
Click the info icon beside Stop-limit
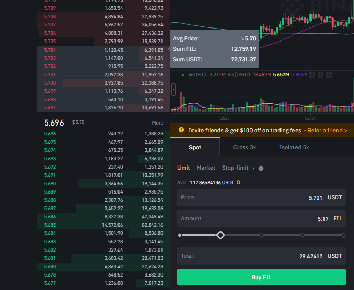click(261, 168)
